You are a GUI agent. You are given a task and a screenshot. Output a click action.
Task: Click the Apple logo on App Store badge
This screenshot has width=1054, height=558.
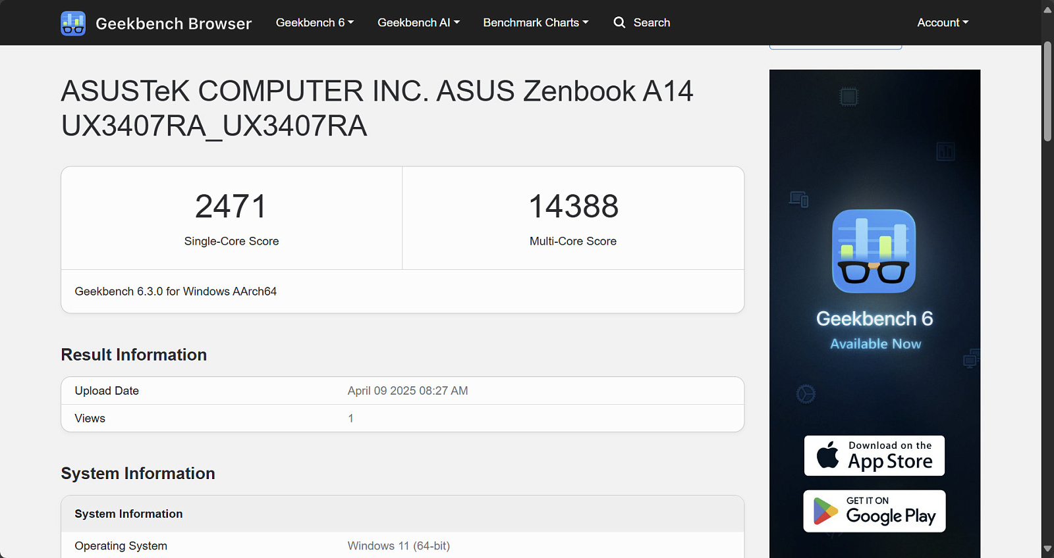[x=828, y=455]
